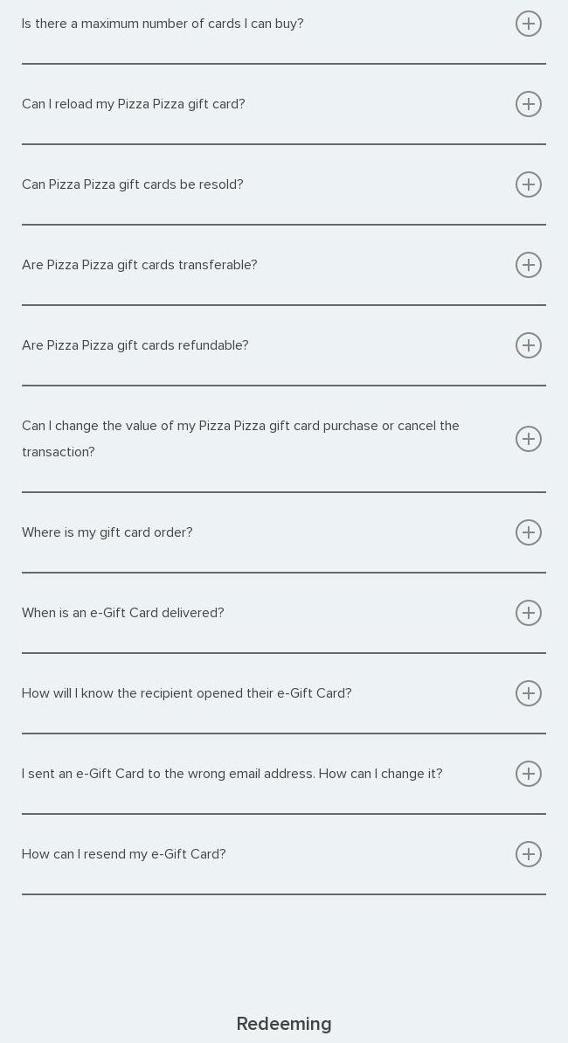Viewport: 568px width, 1043px height.
Task: Expand "When is an e-Gift Card delivered?" text
Action: (x=123, y=613)
